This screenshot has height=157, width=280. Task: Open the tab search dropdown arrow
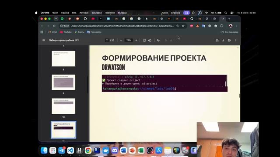(56, 19)
